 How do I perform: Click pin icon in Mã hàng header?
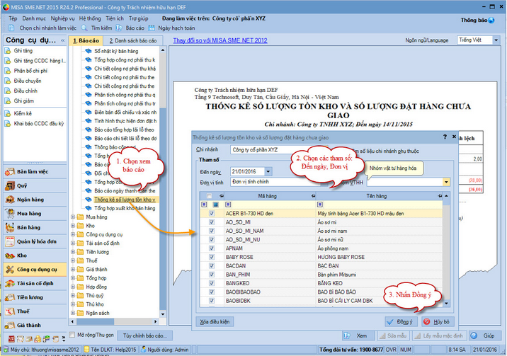313,196
